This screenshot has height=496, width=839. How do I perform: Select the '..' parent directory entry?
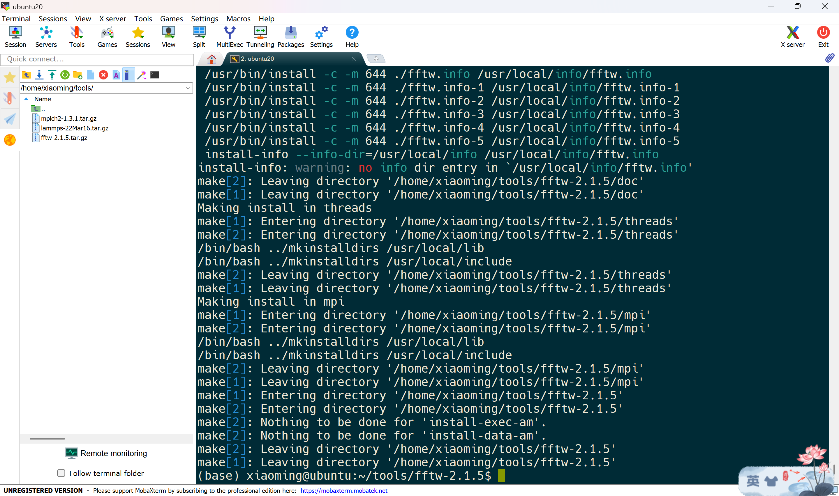38,109
